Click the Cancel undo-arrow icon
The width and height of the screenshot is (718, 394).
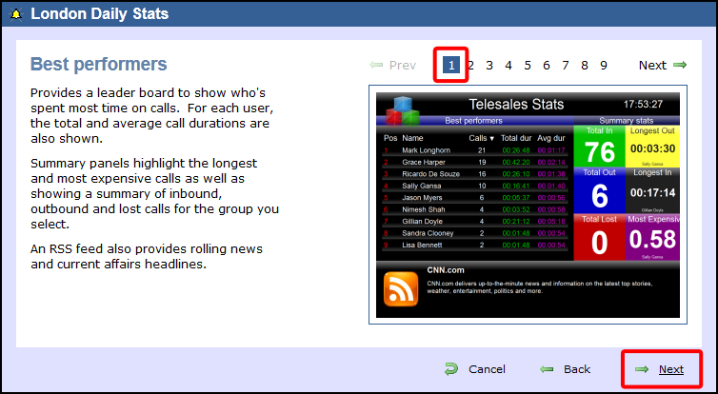pyautogui.click(x=451, y=369)
